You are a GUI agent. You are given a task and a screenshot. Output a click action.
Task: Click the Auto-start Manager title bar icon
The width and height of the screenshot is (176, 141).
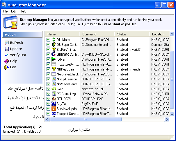[x=4, y=5]
